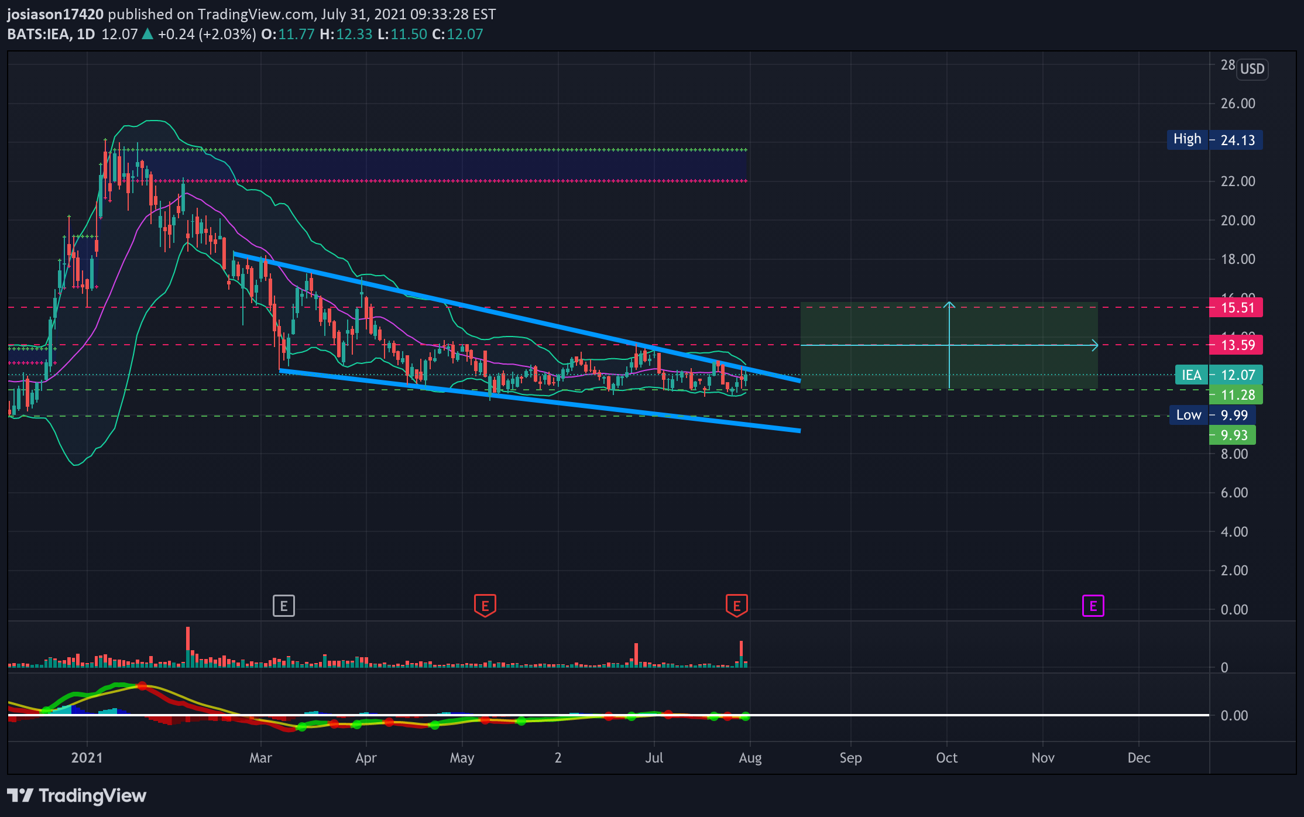
Task: Click the USD currency label
Action: (x=1252, y=69)
